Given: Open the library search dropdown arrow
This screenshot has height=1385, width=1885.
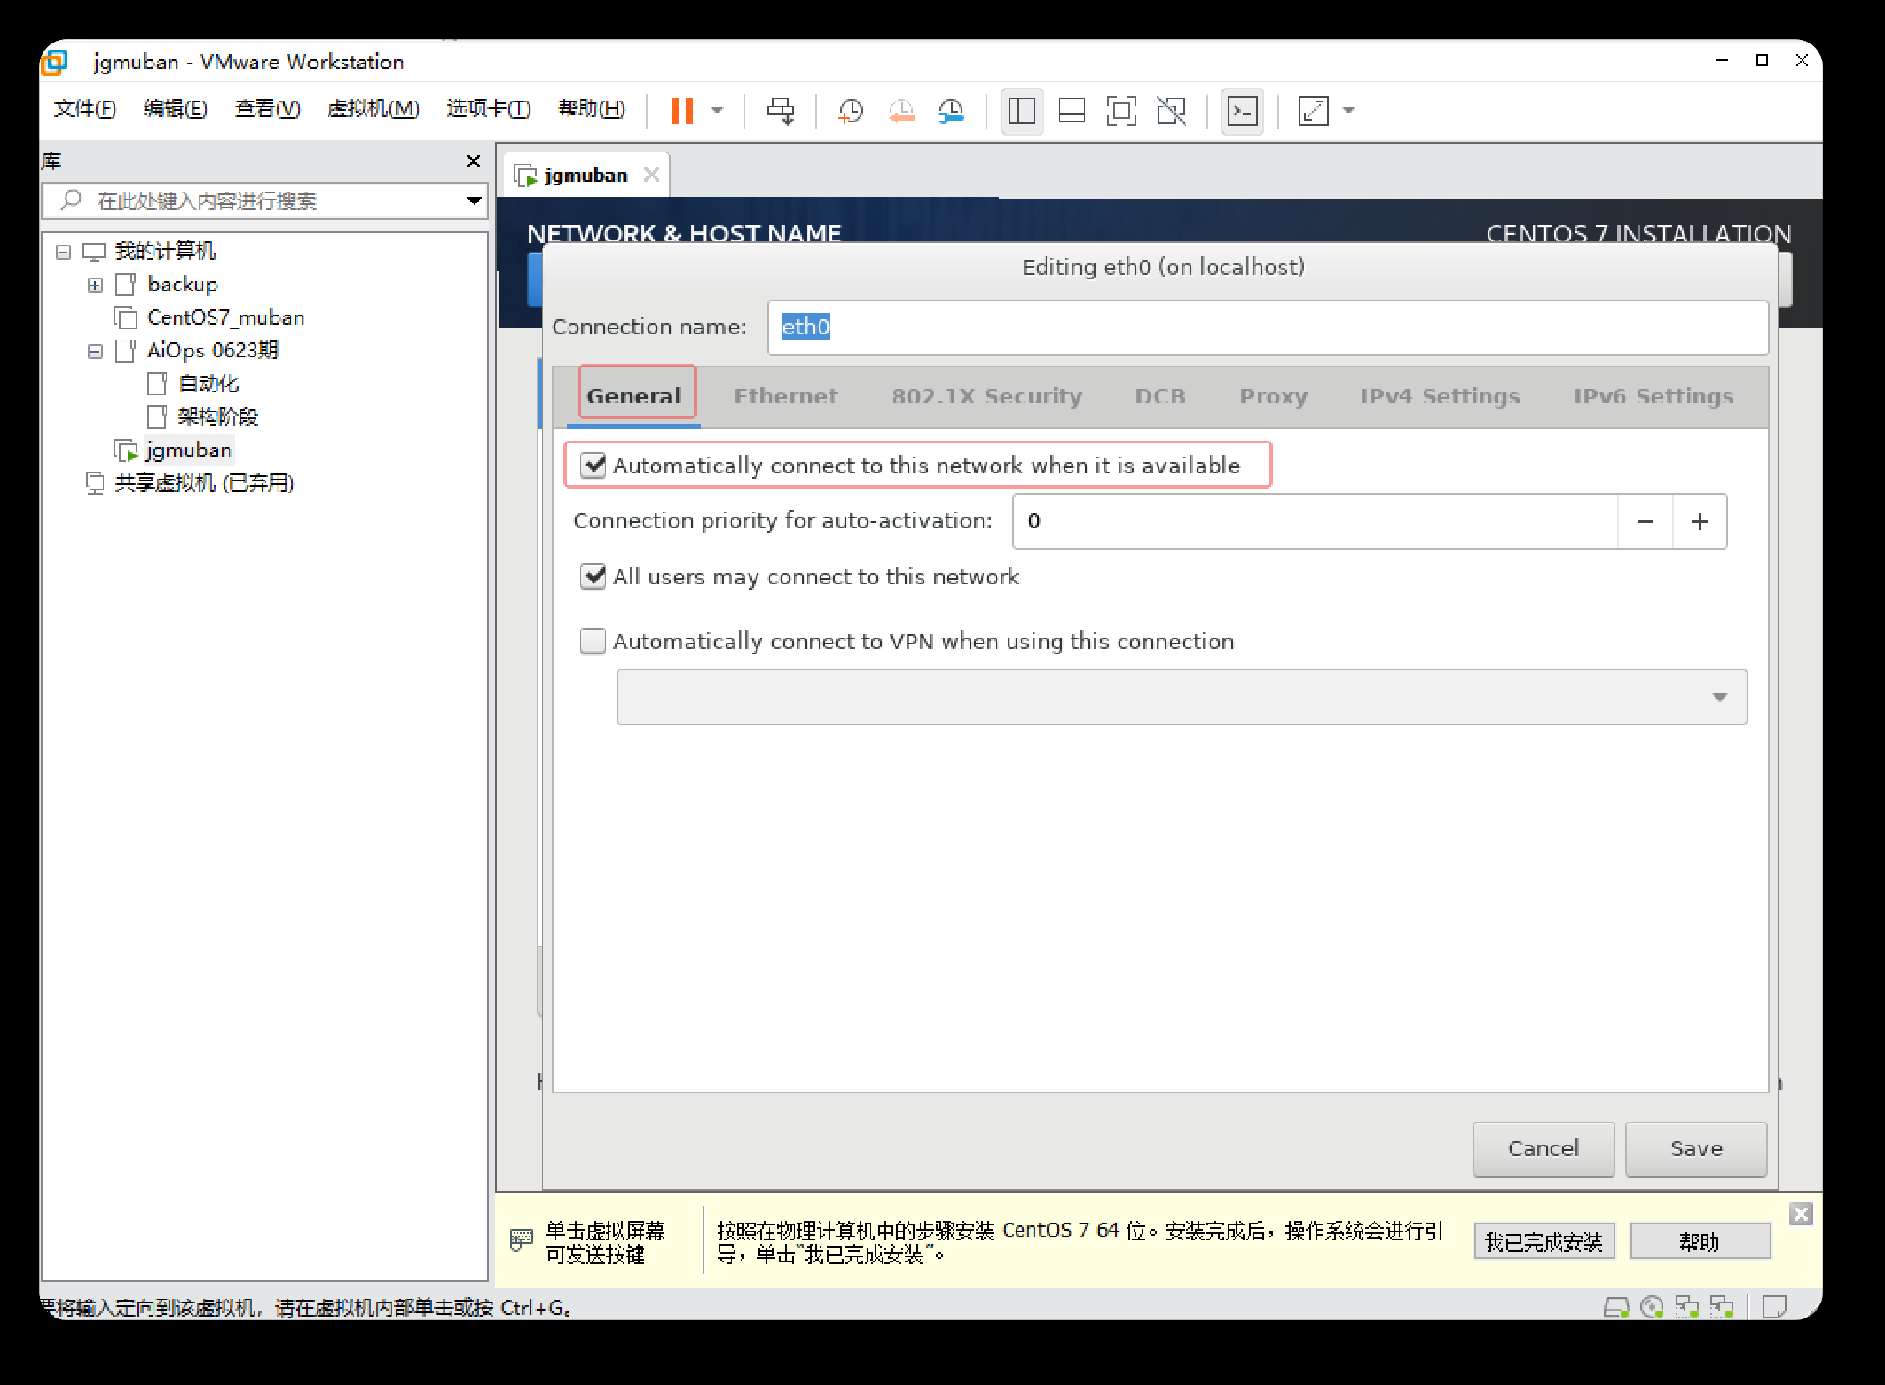Looking at the screenshot, I should click(474, 201).
